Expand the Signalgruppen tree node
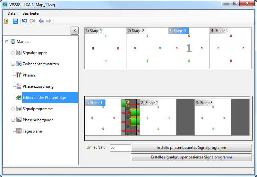 pos(13,53)
